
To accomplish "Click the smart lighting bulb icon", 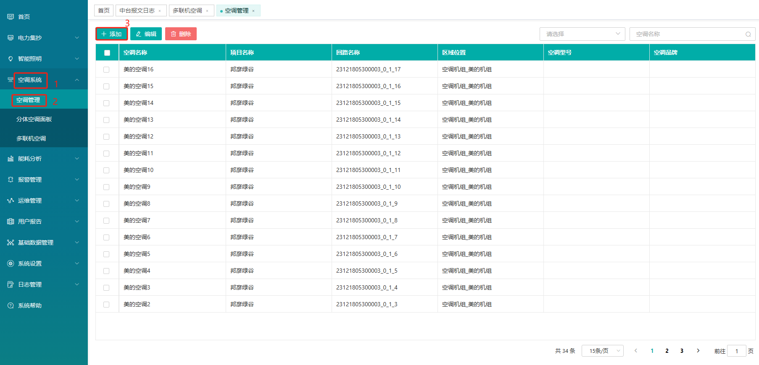I will (x=11, y=59).
